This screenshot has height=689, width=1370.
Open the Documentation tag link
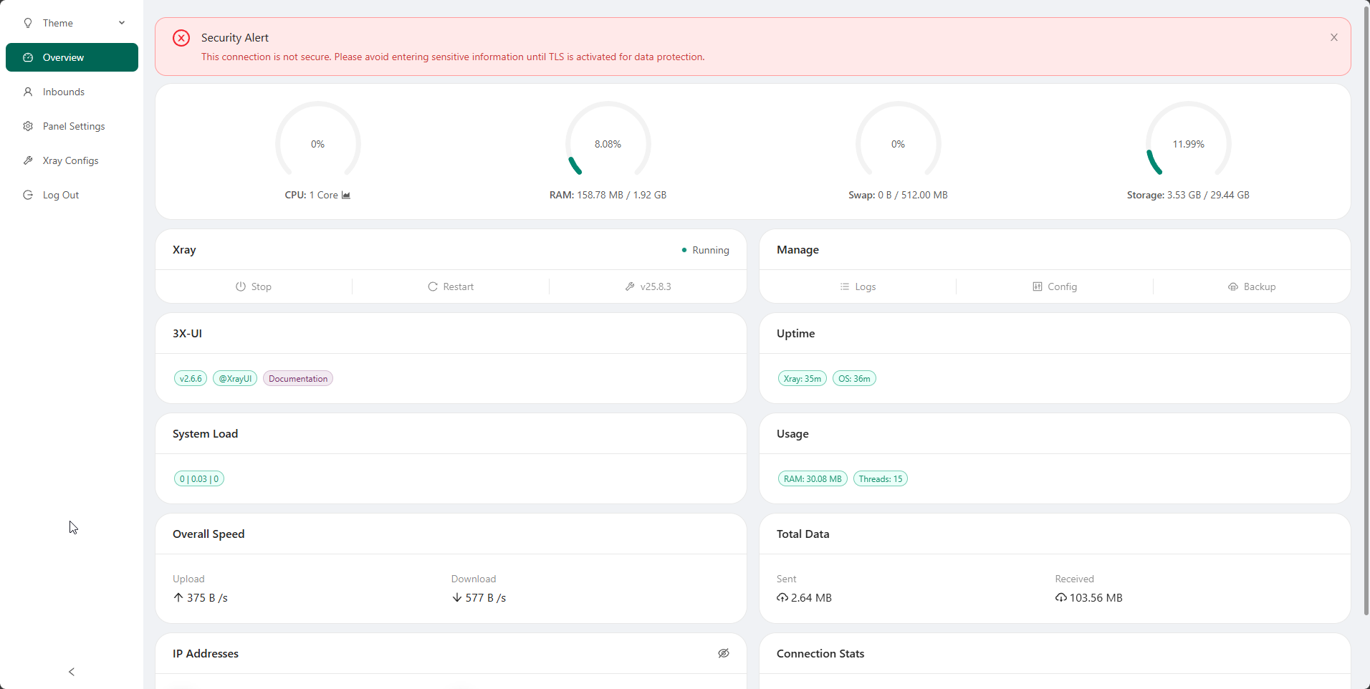tap(298, 379)
